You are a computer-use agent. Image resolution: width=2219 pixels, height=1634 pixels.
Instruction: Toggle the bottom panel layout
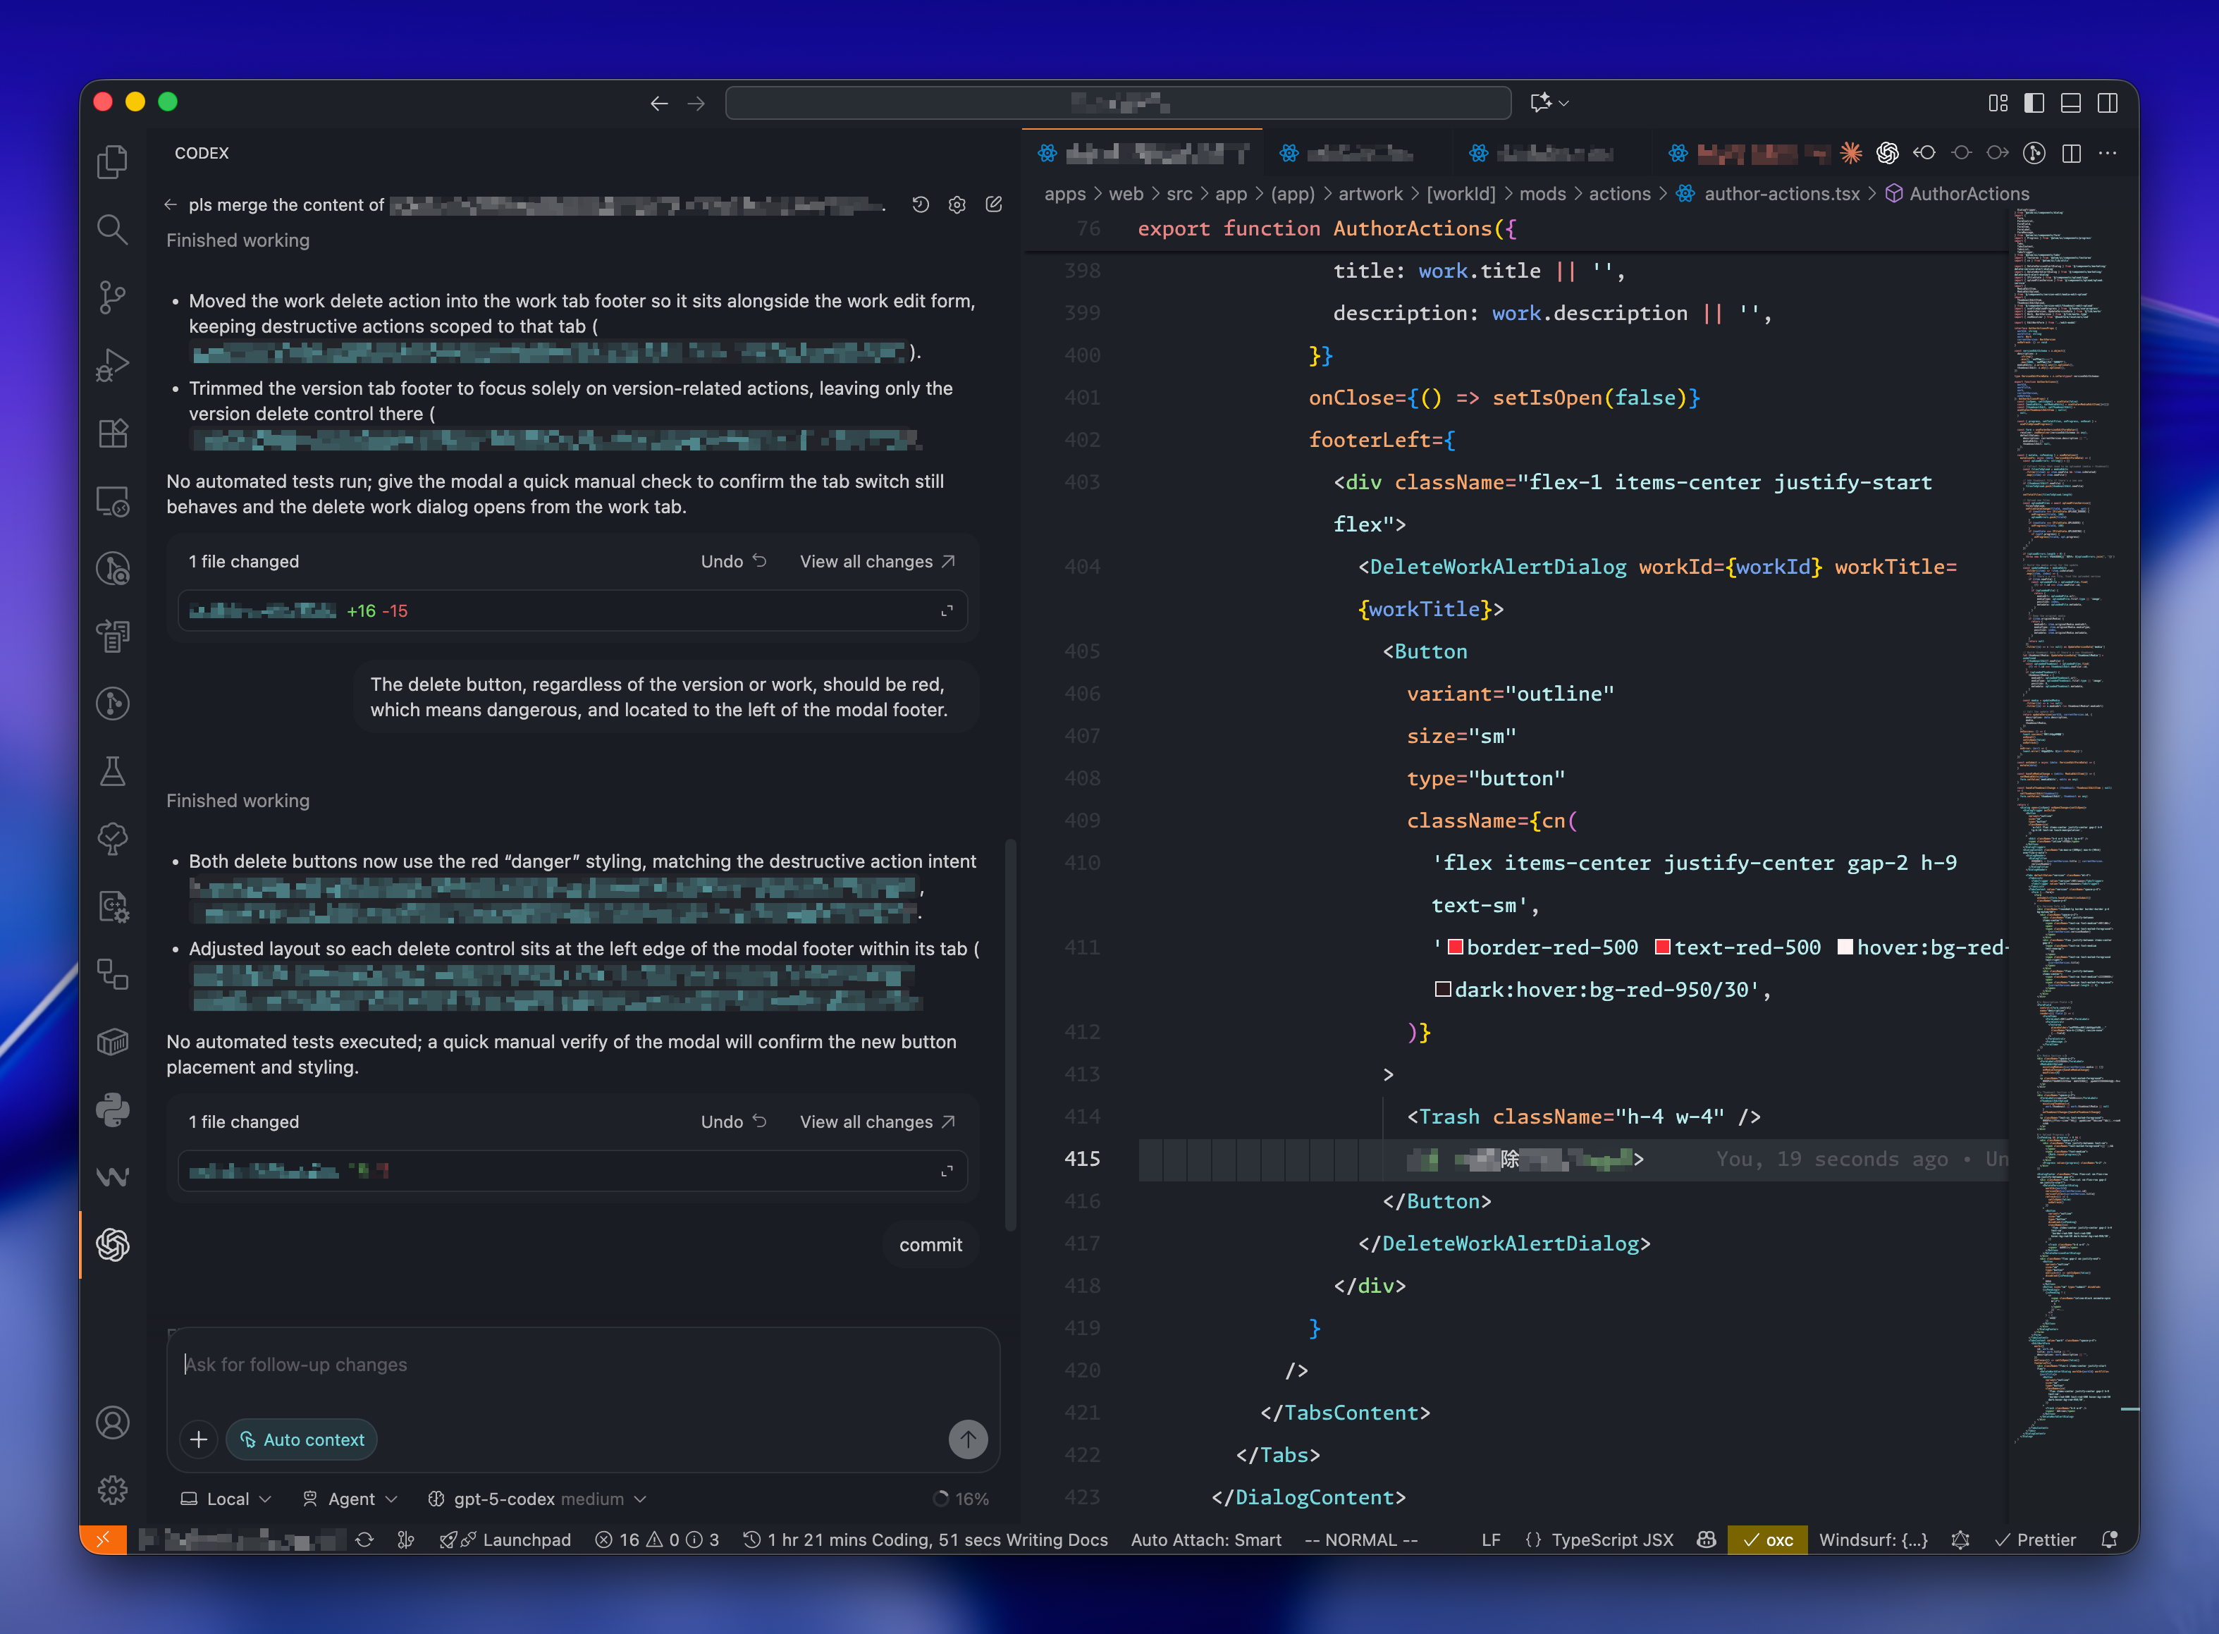2071,103
